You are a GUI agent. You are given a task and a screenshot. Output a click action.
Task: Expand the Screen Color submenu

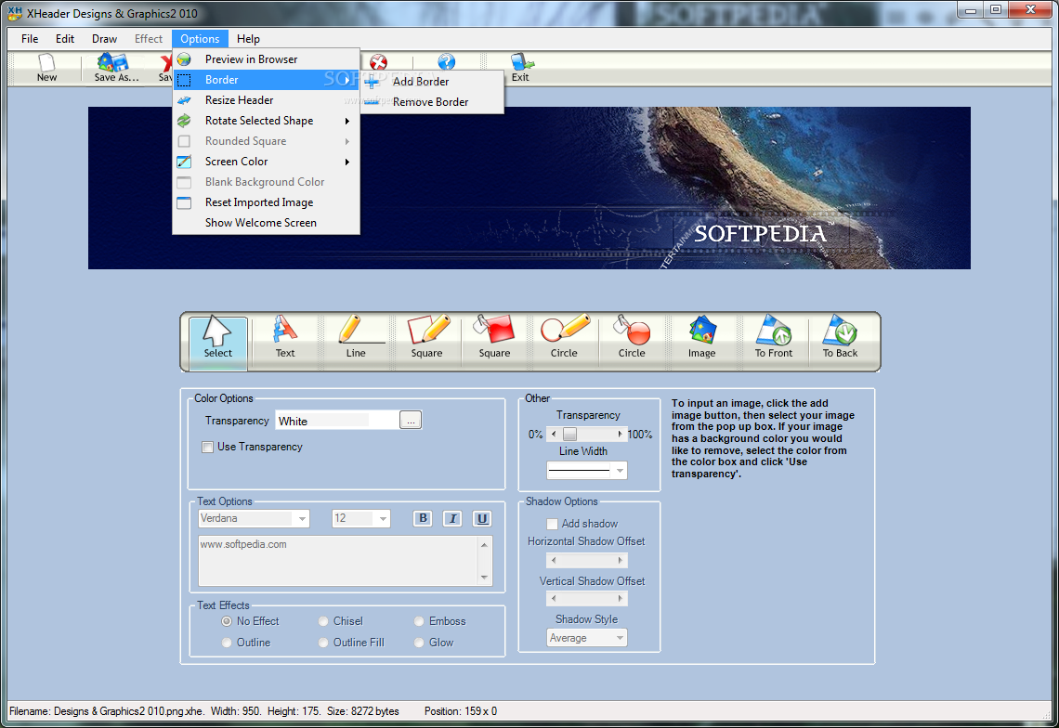coord(347,162)
